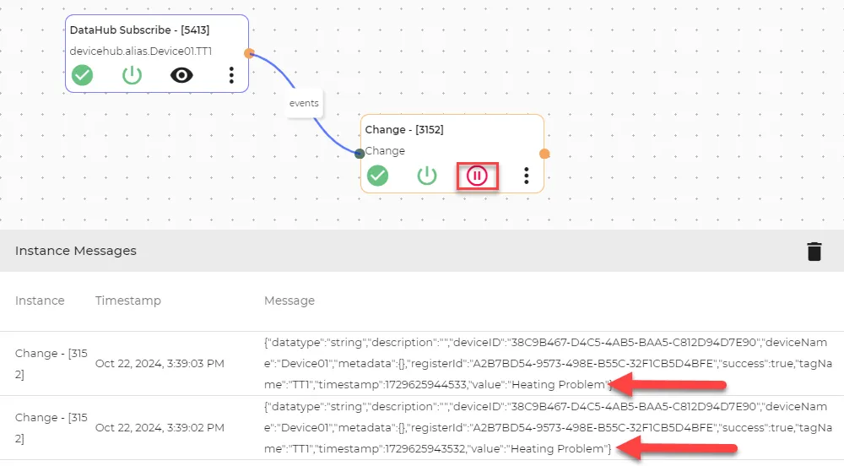Toggle power icon on DataHub Subscribe node
844x466 pixels.
pyautogui.click(x=132, y=75)
